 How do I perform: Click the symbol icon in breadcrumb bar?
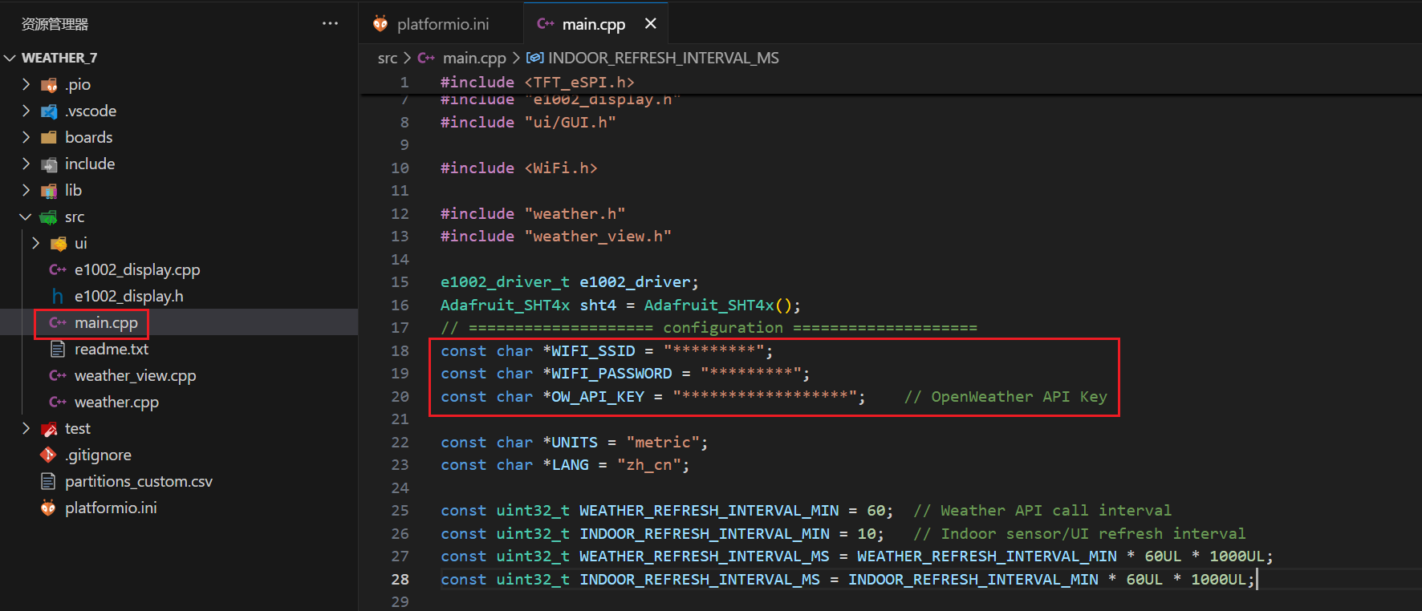point(534,58)
